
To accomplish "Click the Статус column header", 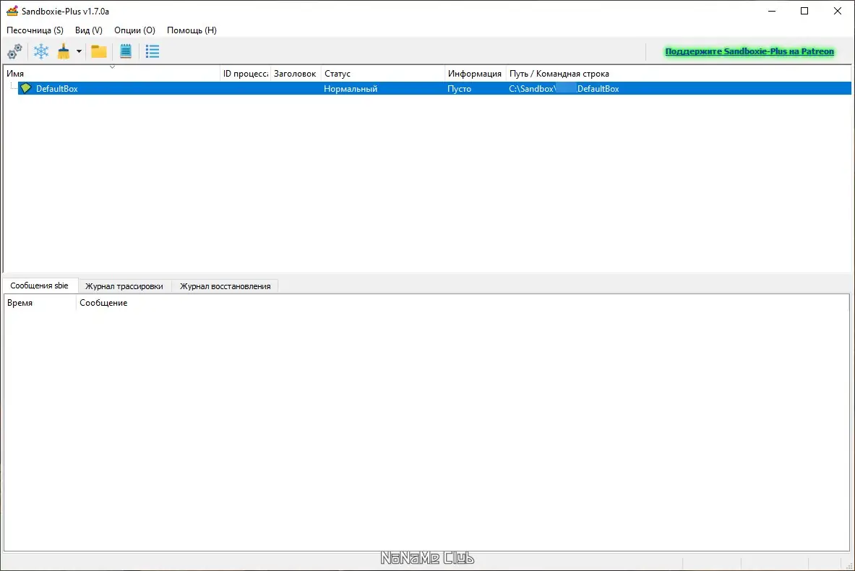I will 383,73.
